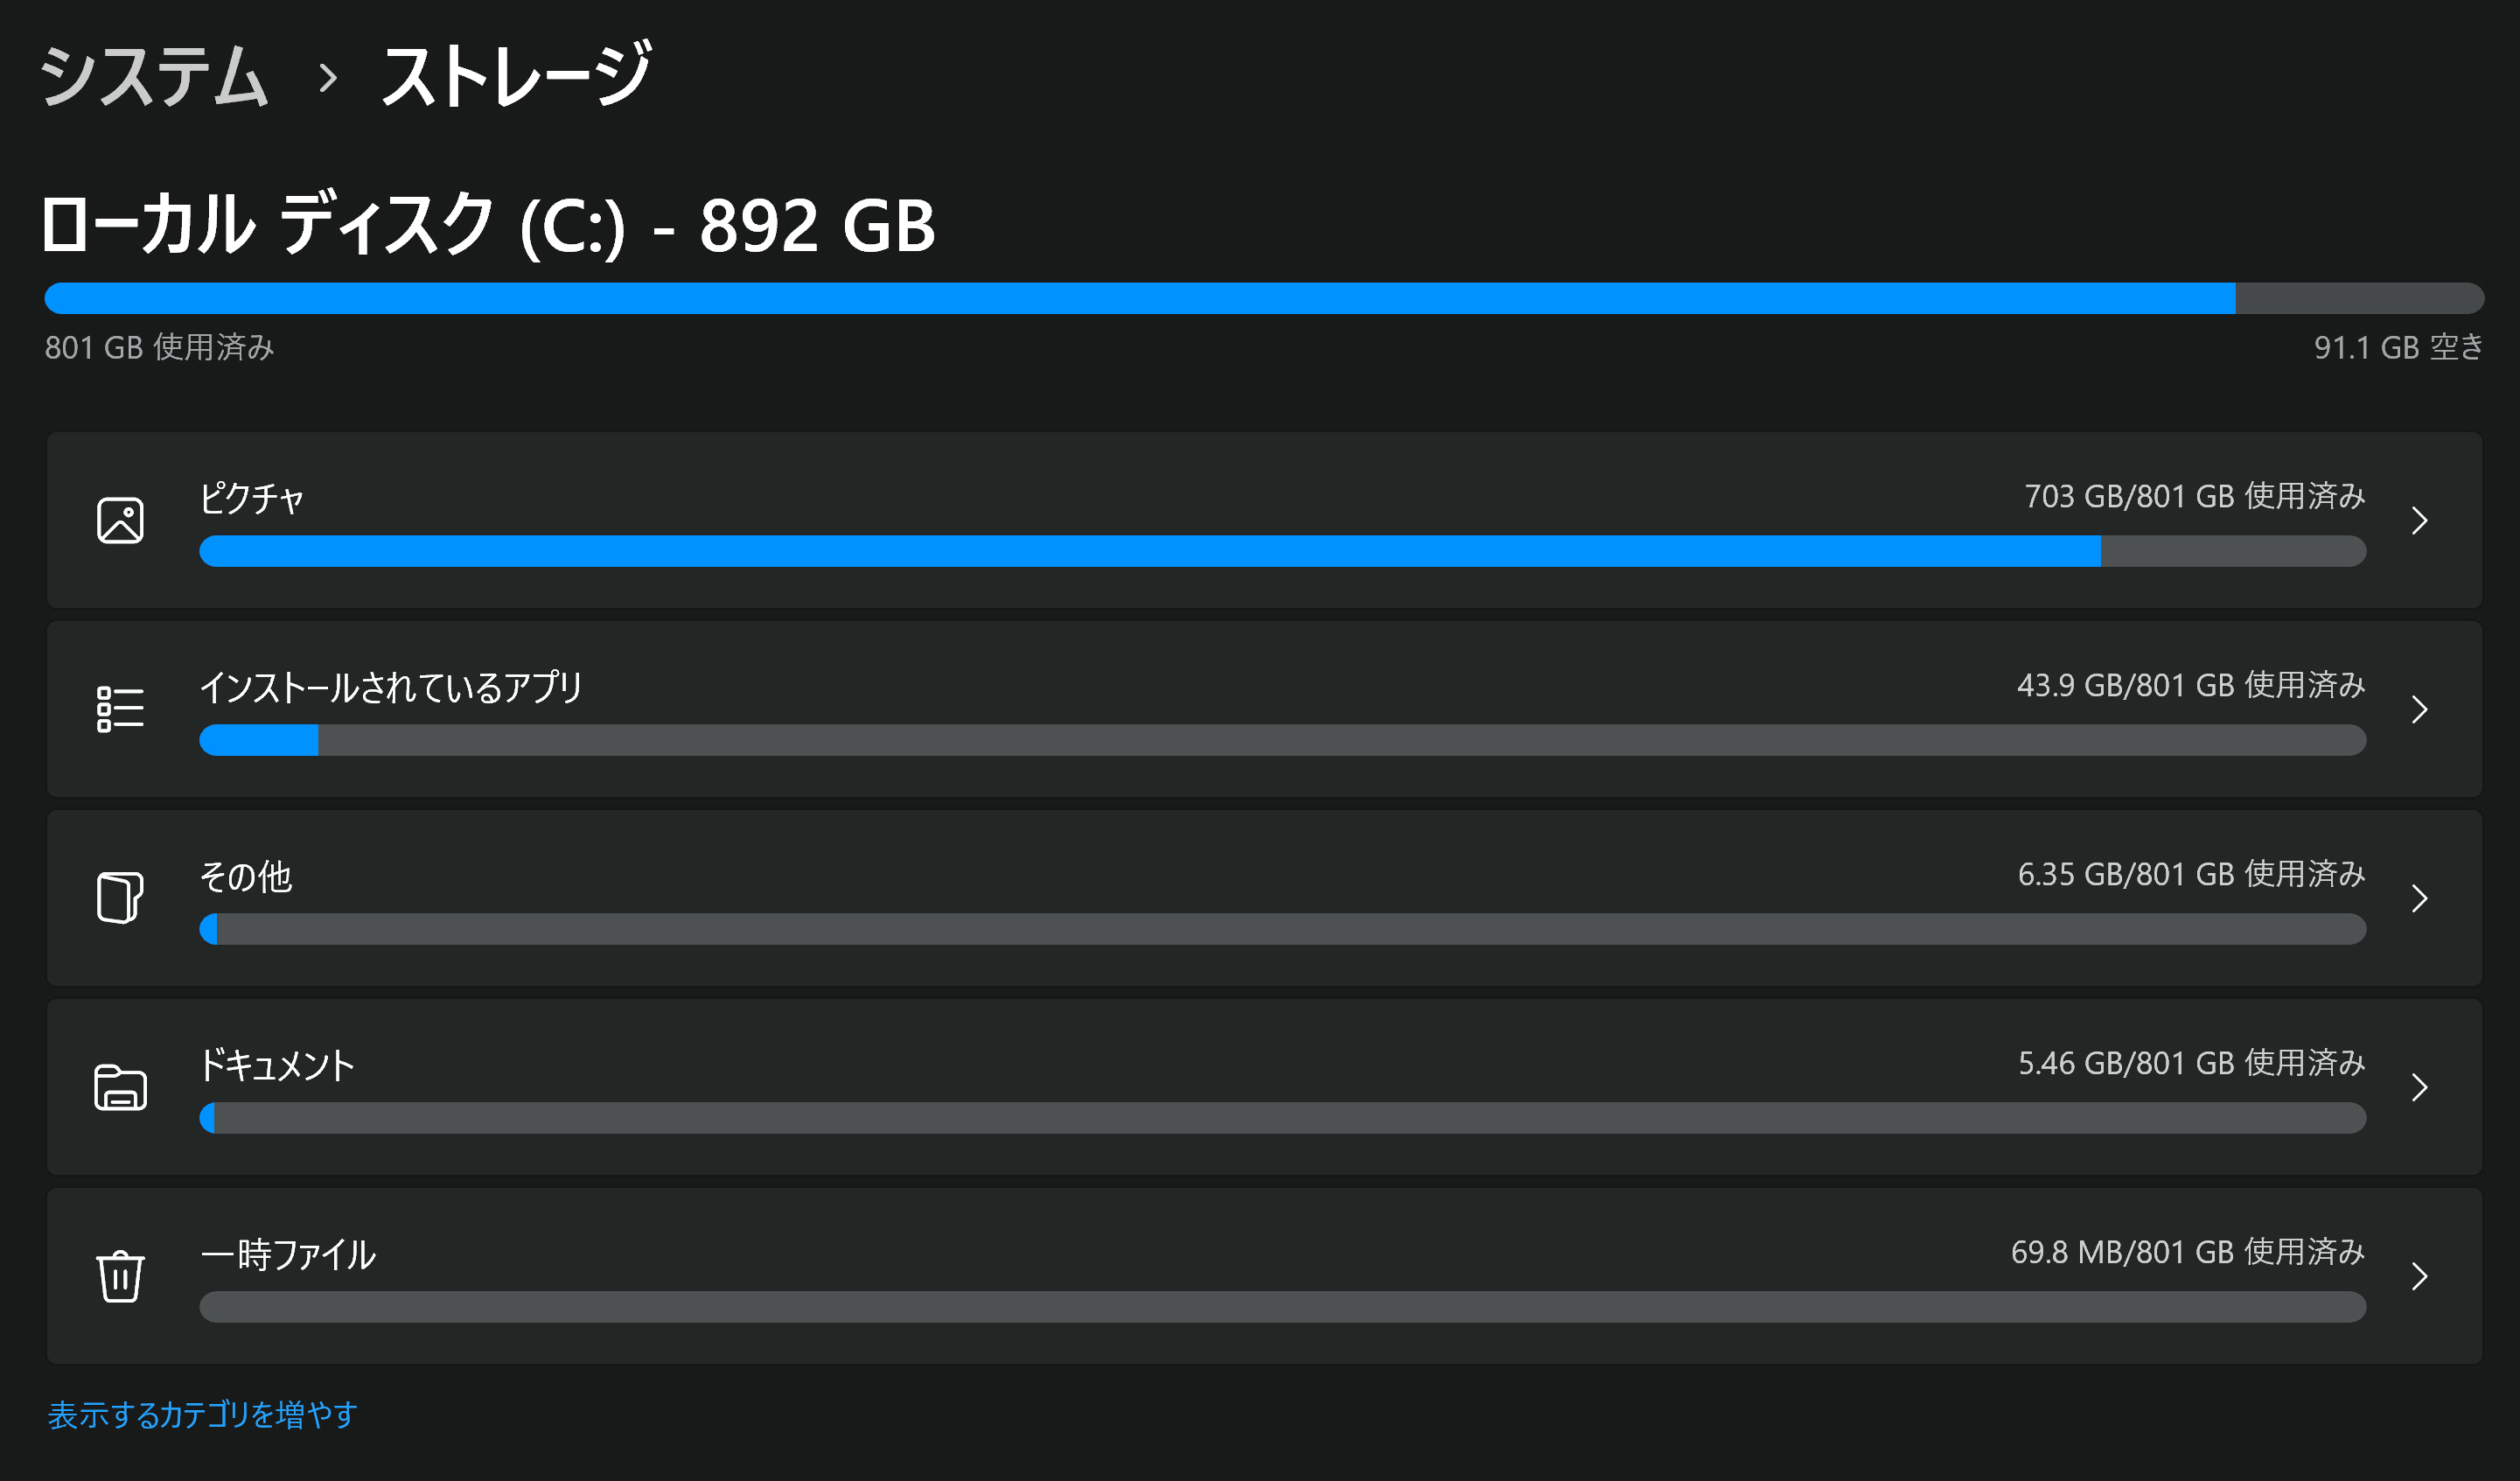Screen dimensions: 2520x1481
Task: Click the 5.46 GB/801 GB documents usage text
Action: coord(2191,1063)
